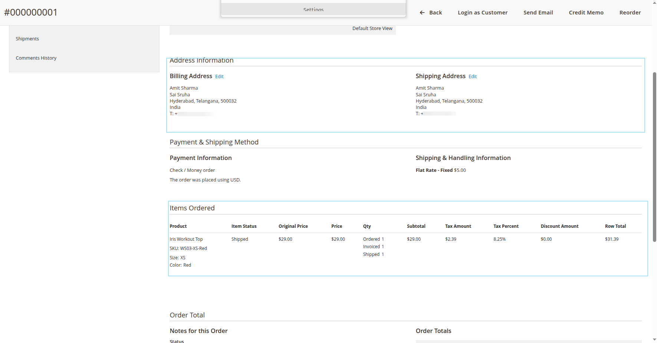Click the Item Status column header
Image resolution: width=657 pixels, height=343 pixels.
244,226
